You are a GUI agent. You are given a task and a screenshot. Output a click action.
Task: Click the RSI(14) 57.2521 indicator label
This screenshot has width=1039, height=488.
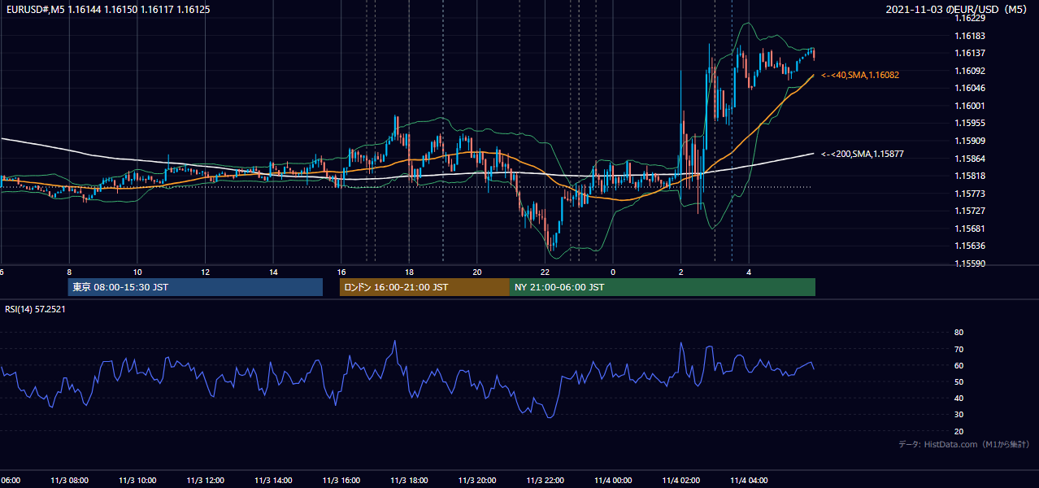pyautogui.click(x=35, y=309)
